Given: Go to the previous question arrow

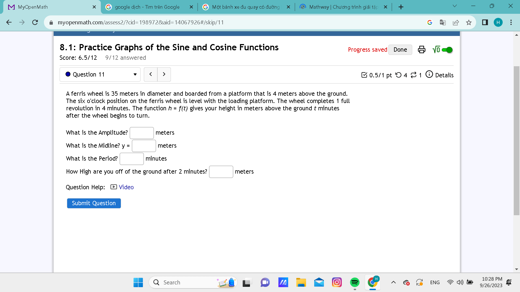Looking at the screenshot, I should [x=151, y=74].
